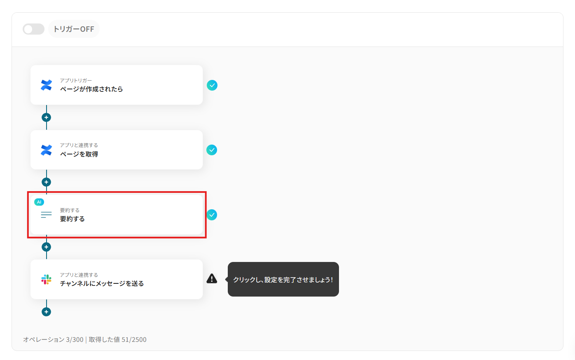Click the オペレーション 3/300 counter text
Image resolution: width=575 pixels, height=360 pixels.
pyautogui.click(x=53, y=339)
